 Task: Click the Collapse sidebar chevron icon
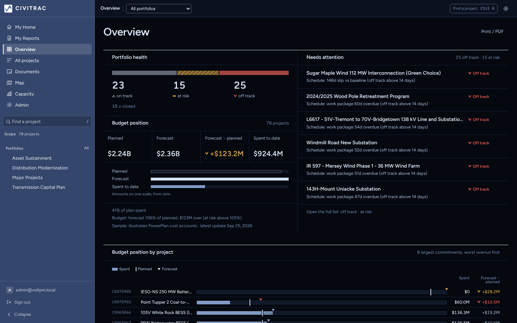9,314
